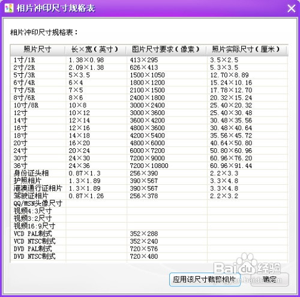The width and height of the screenshot is (300, 297).
Task: Click the 0.87×1.26 inch value
Action: [x=86, y=196]
